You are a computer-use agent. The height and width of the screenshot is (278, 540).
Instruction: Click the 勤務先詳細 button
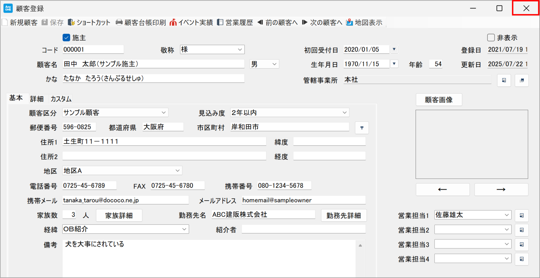click(344, 215)
